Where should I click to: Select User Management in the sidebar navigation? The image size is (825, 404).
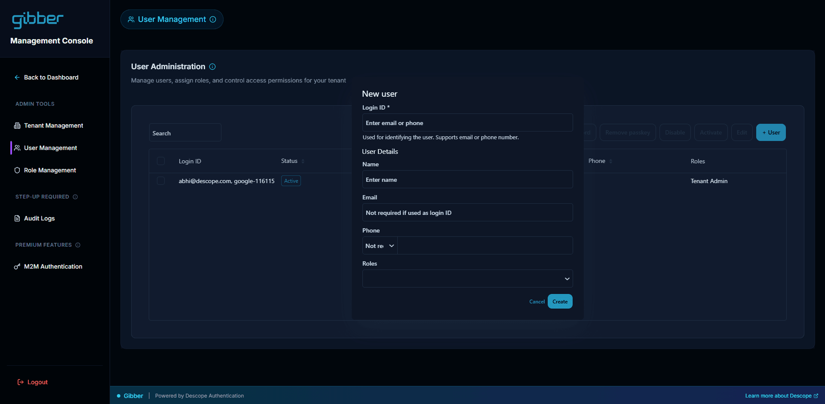50,147
